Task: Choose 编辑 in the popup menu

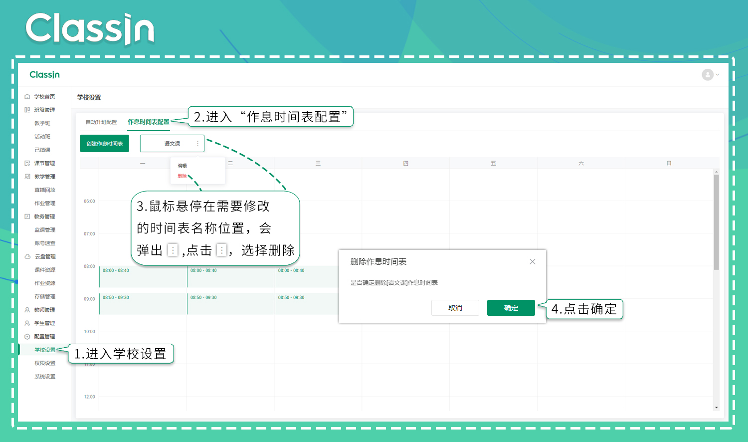Action: [182, 166]
